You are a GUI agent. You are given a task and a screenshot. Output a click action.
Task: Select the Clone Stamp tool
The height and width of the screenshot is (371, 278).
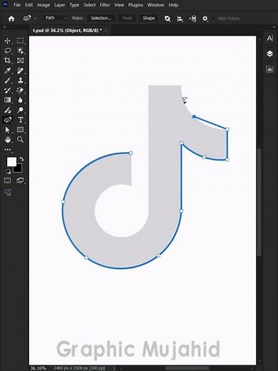20,81
